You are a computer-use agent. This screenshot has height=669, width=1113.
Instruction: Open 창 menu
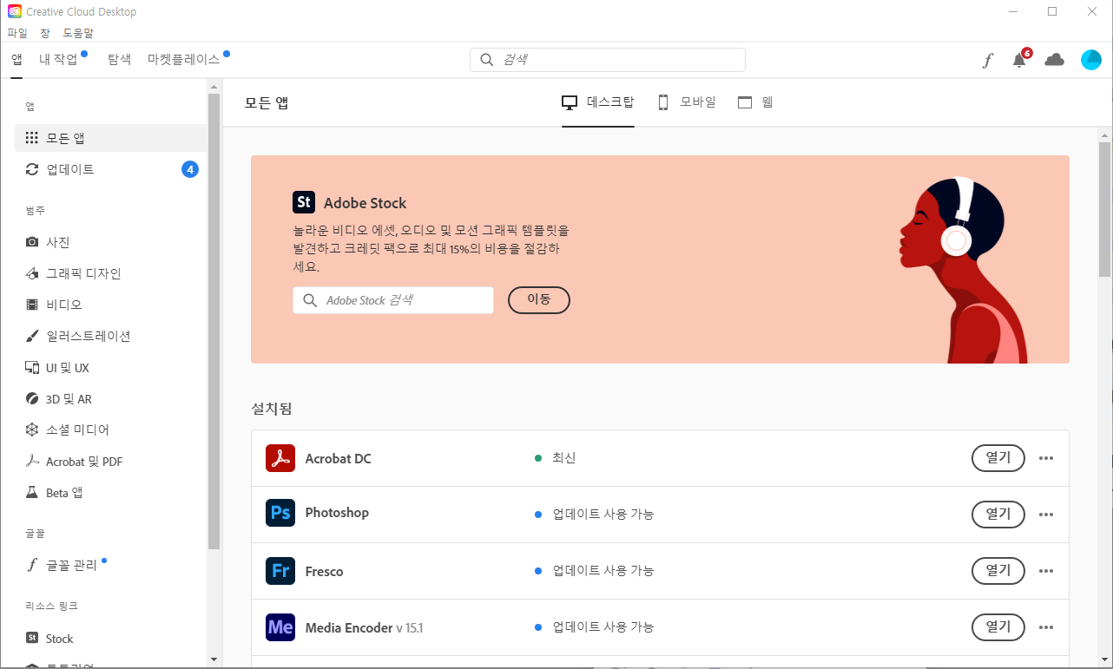[45, 33]
